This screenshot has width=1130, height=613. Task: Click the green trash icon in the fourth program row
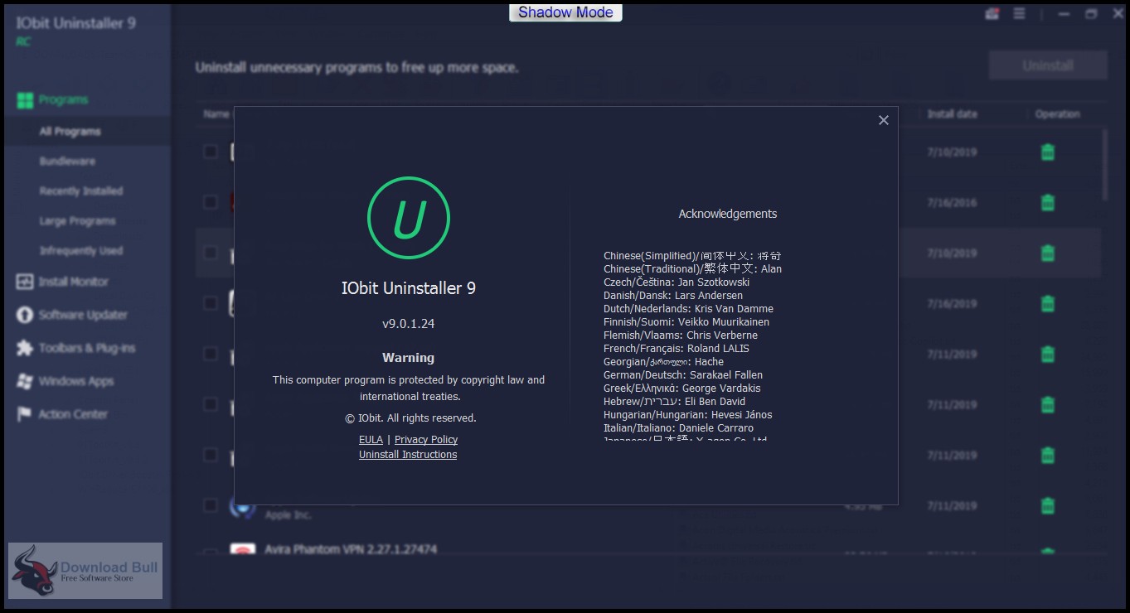point(1048,303)
